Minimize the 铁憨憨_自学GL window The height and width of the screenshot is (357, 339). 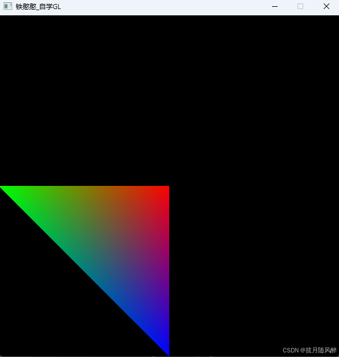coord(275,7)
